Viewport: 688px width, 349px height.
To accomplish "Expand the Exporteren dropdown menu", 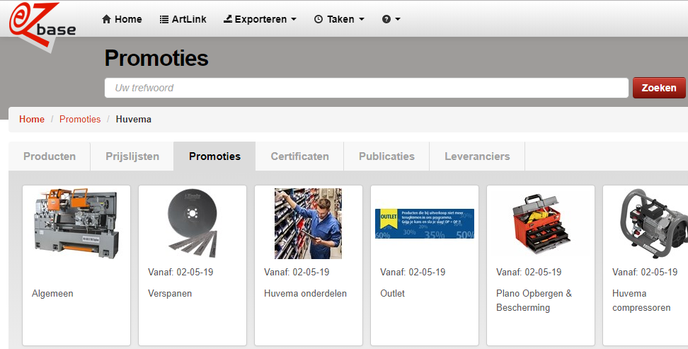I will tap(260, 19).
